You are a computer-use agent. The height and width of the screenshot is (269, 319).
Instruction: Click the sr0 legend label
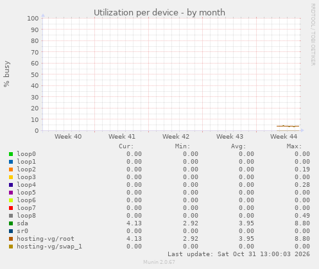coord(22,231)
